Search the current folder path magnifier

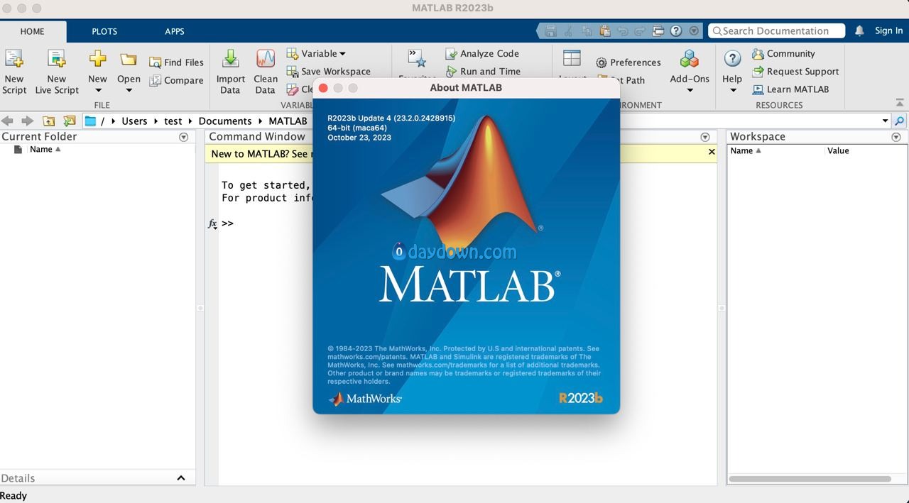pyautogui.click(x=900, y=121)
